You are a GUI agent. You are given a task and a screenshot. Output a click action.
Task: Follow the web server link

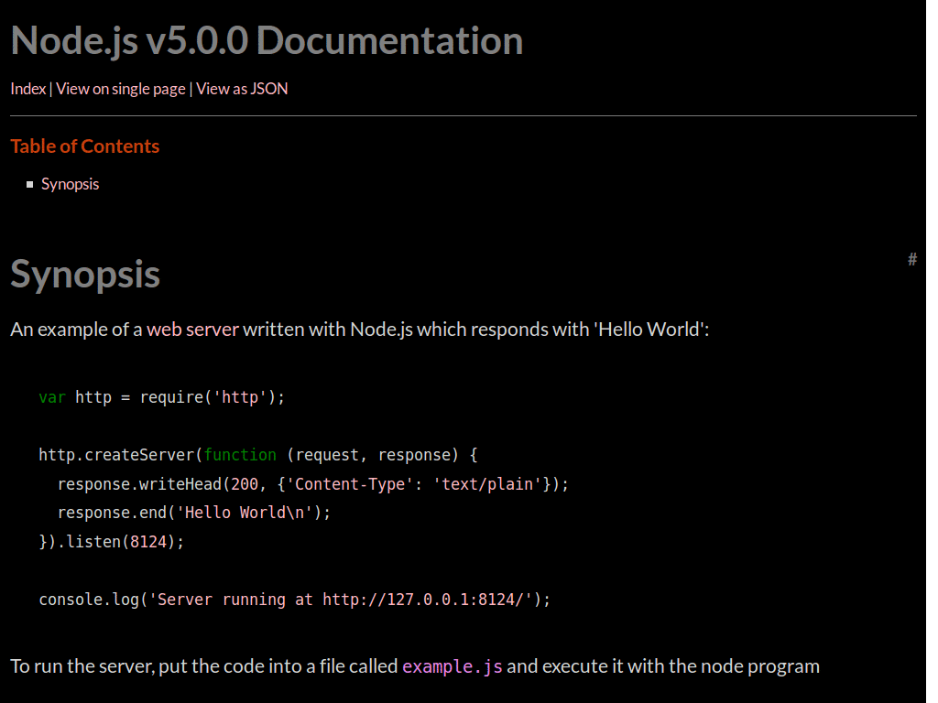(x=192, y=330)
